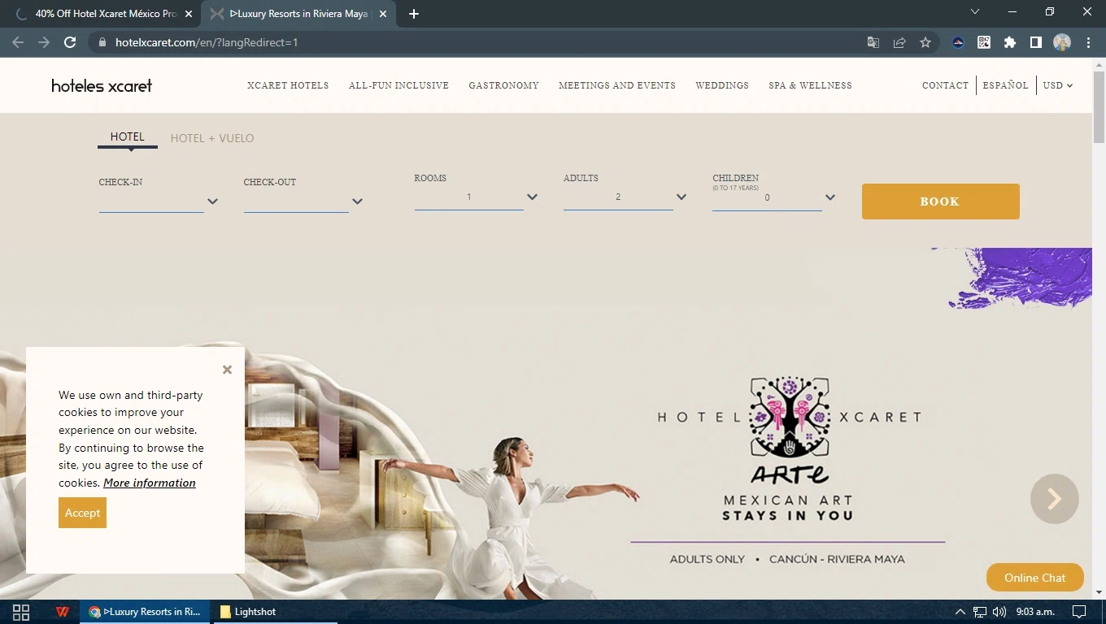Switch language to Español
Screen dimensions: 1106x624
pos(1005,85)
